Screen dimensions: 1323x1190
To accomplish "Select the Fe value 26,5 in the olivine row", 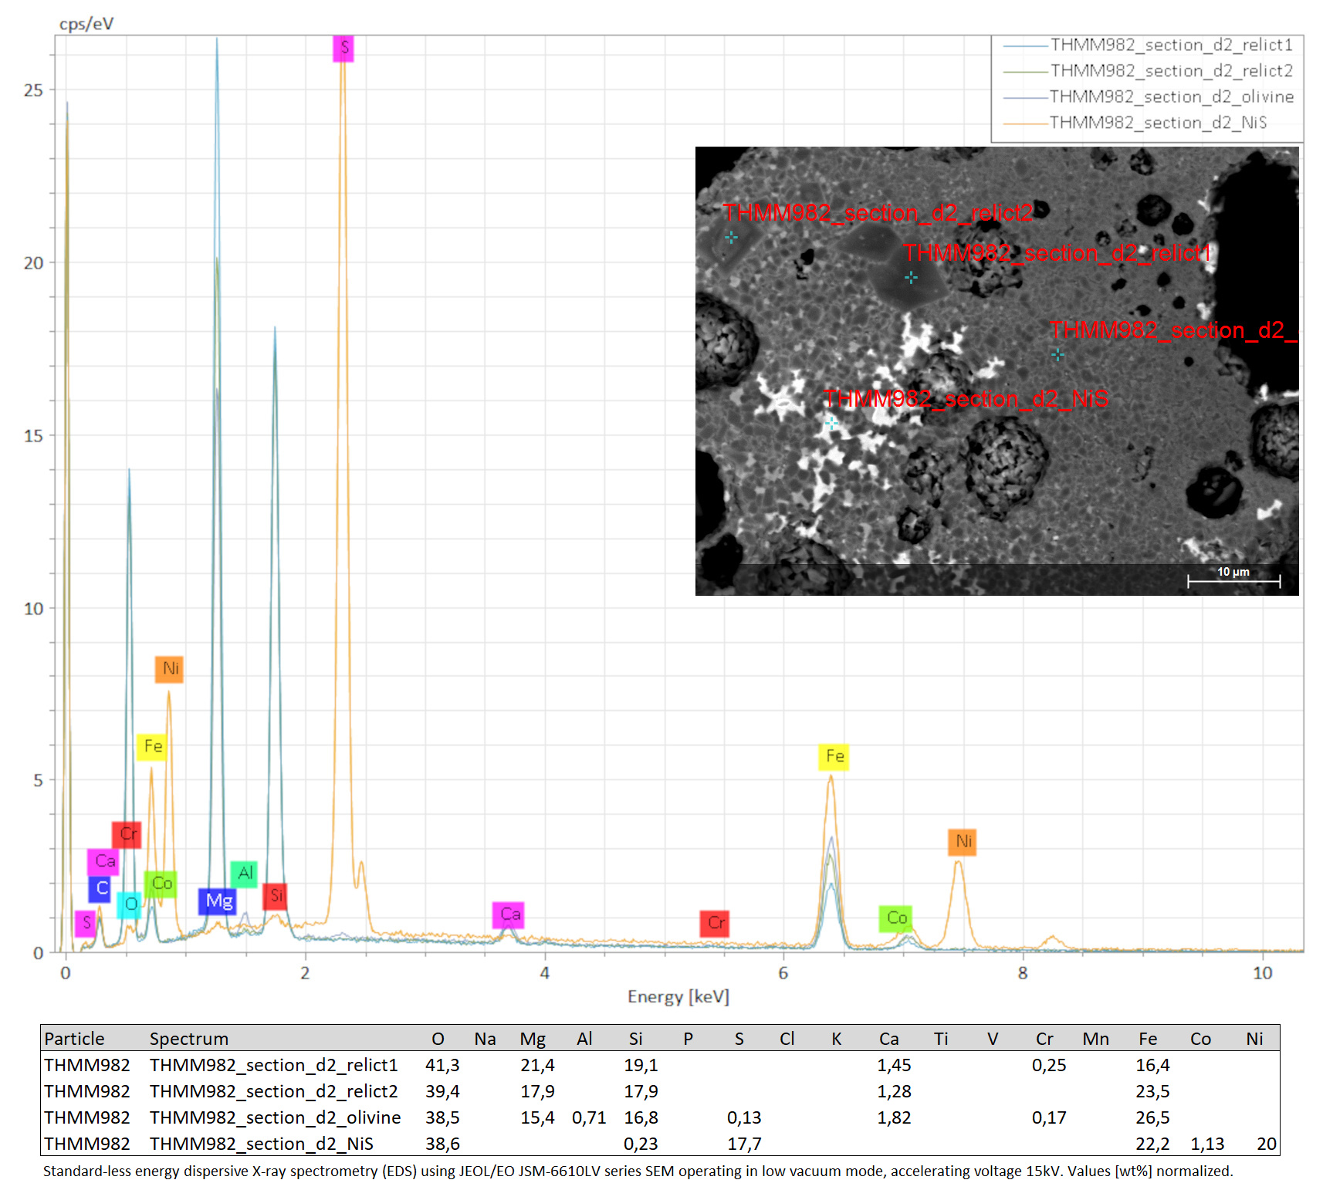I will coord(1152,1117).
